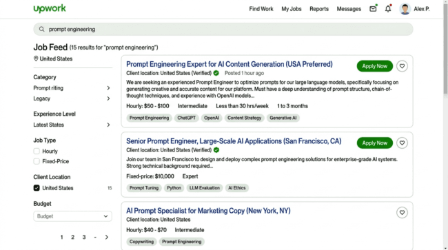Viewport: 448px width, 250px height.
Task: Open AI Prompt Specialist for Marketing Copy job
Action: click(208, 211)
